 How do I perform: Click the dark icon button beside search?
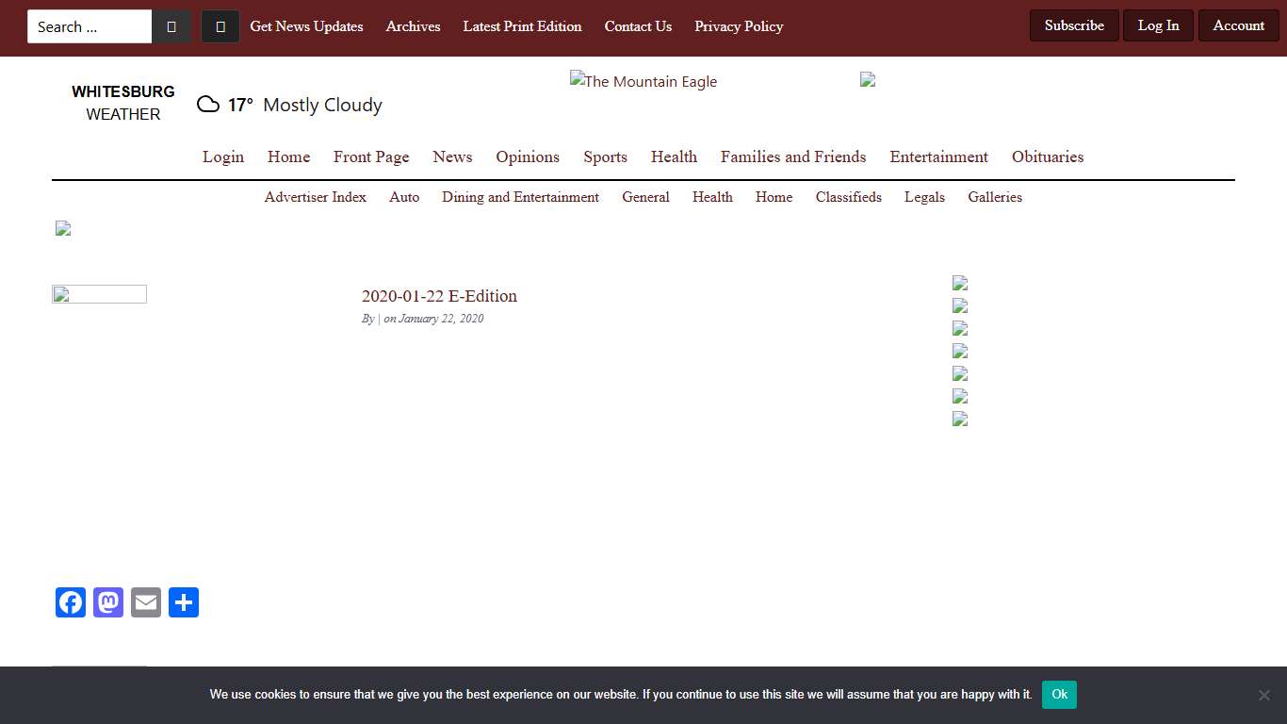click(x=220, y=26)
